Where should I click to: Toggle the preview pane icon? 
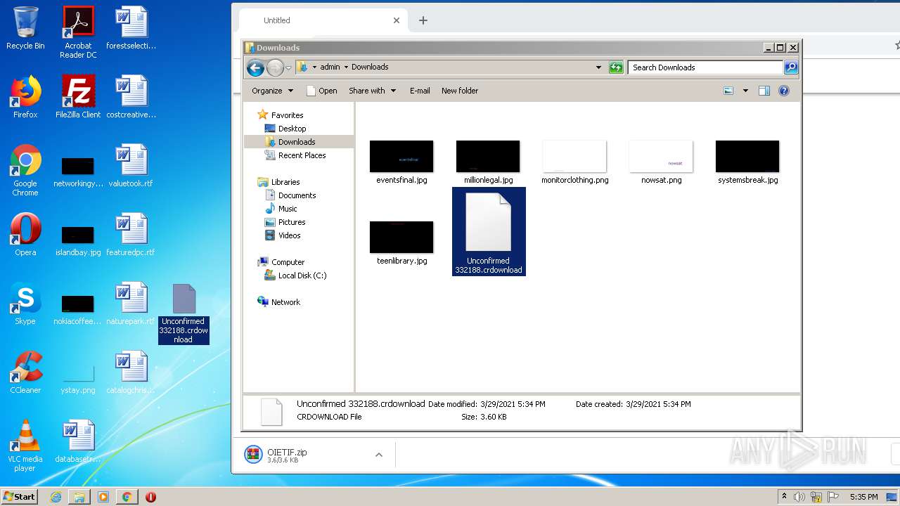tap(764, 91)
